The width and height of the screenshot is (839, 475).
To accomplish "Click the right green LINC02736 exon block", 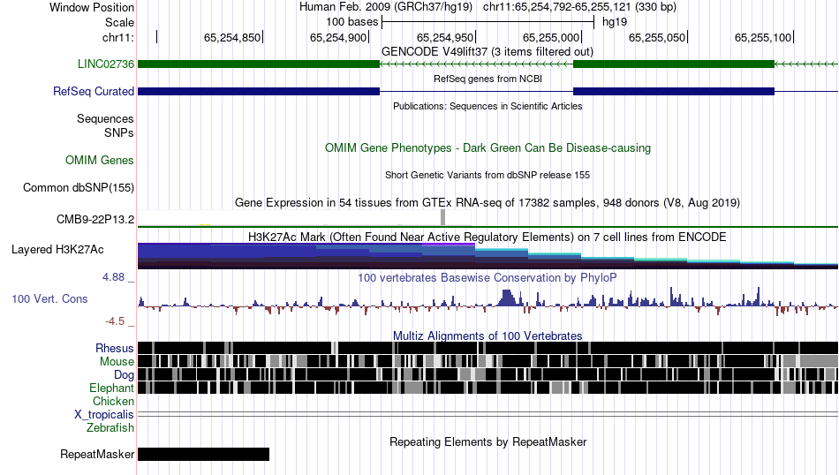I will pyautogui.click(x=674, y=64).
